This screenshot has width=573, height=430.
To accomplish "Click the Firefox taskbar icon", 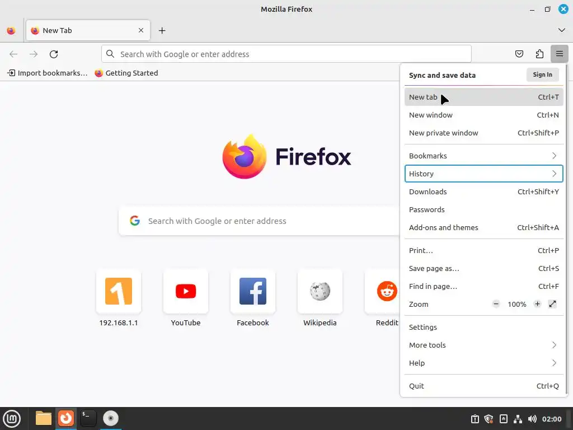I will (x=66, y=418).
